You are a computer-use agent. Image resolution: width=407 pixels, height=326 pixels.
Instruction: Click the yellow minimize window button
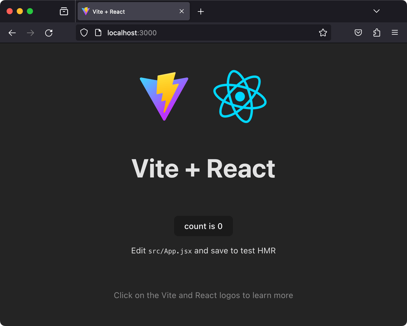tap(20, 11)
